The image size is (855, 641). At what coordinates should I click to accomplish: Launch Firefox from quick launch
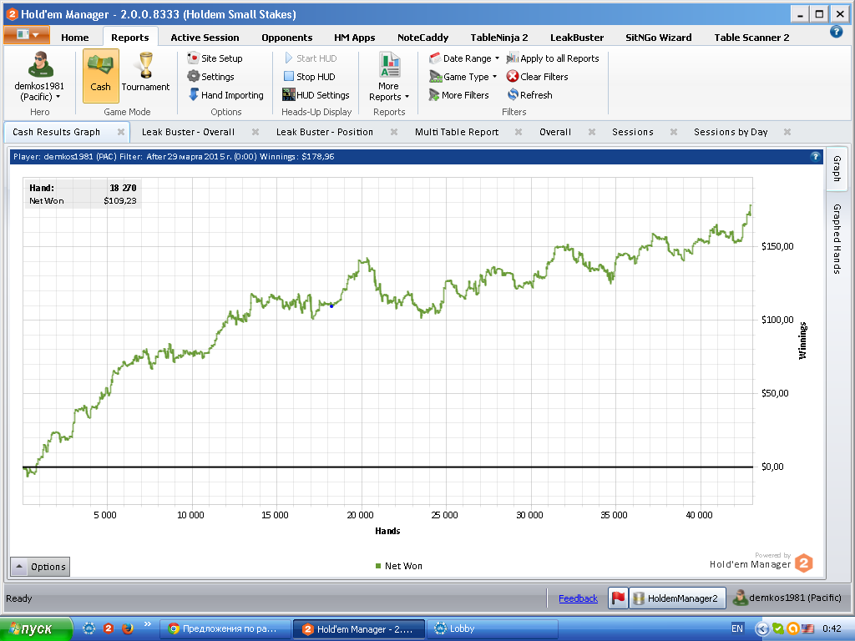click(128, 628)
